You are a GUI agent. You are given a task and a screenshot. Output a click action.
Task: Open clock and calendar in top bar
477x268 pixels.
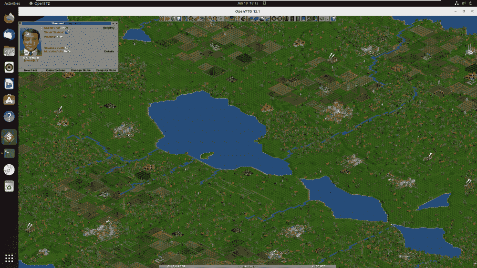point(248,3)
